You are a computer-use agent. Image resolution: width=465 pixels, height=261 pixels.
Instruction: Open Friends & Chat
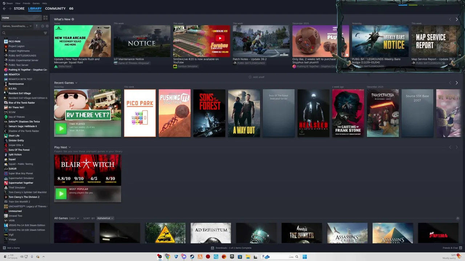452,248
